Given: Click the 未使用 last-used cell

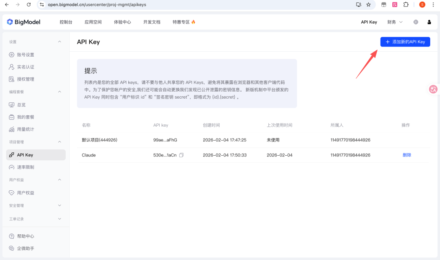Looking at the screenshot, I should [x=273, y=140].
